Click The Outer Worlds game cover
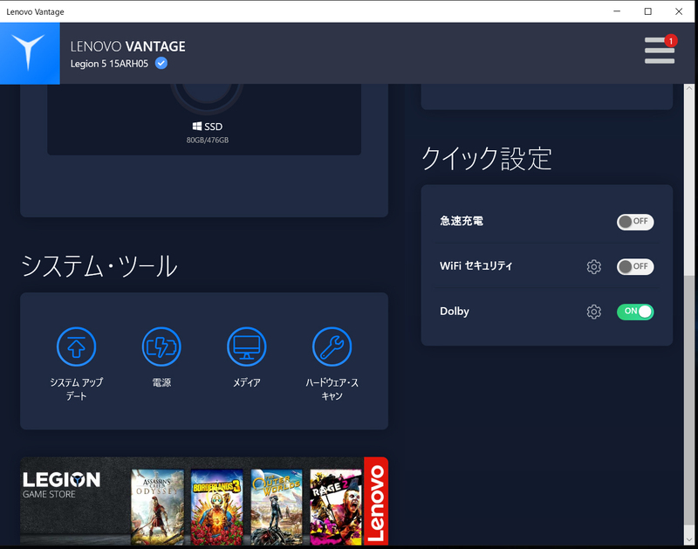Image resolution: width=698 pixels, height=549 pixels. 277,507
